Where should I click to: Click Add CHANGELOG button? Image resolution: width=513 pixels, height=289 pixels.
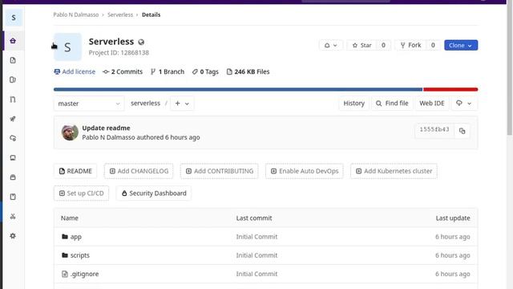tap(139, 171)
